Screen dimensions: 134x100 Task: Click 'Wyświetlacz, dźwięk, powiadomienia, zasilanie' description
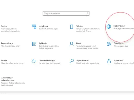(x=10, y=30)
